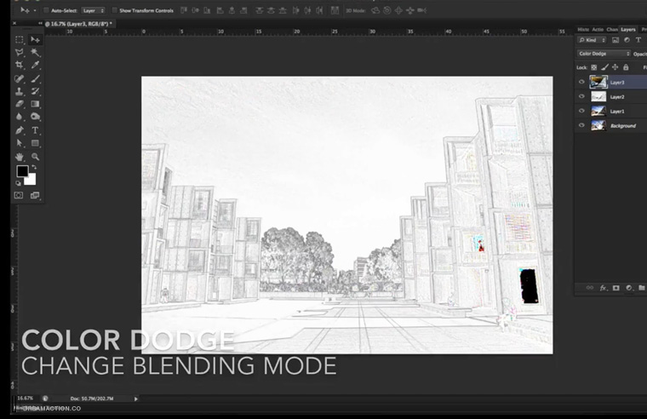The image size is (647, 419).
Task: Open the Color Dodge blending mode dropdown
Action: click(x=604, y=54)
